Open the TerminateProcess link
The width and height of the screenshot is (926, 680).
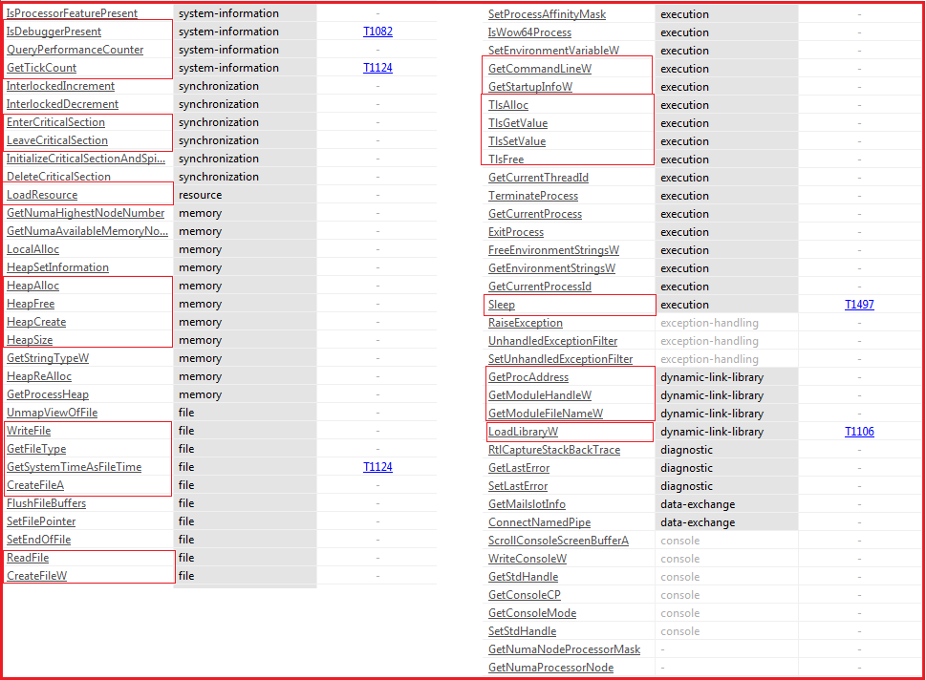pos(533,196)
